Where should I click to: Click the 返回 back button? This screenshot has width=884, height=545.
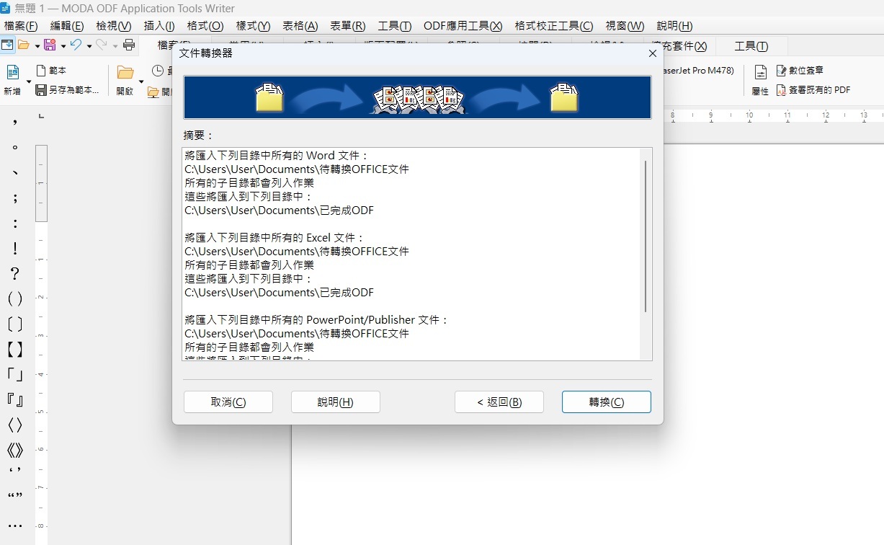tap(499, 402)
